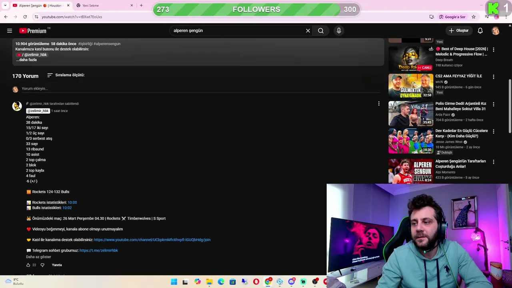Close the Alperen Şengün YouTube tab
The height and width of the screenshot is (288, 512).
[68, 6]
